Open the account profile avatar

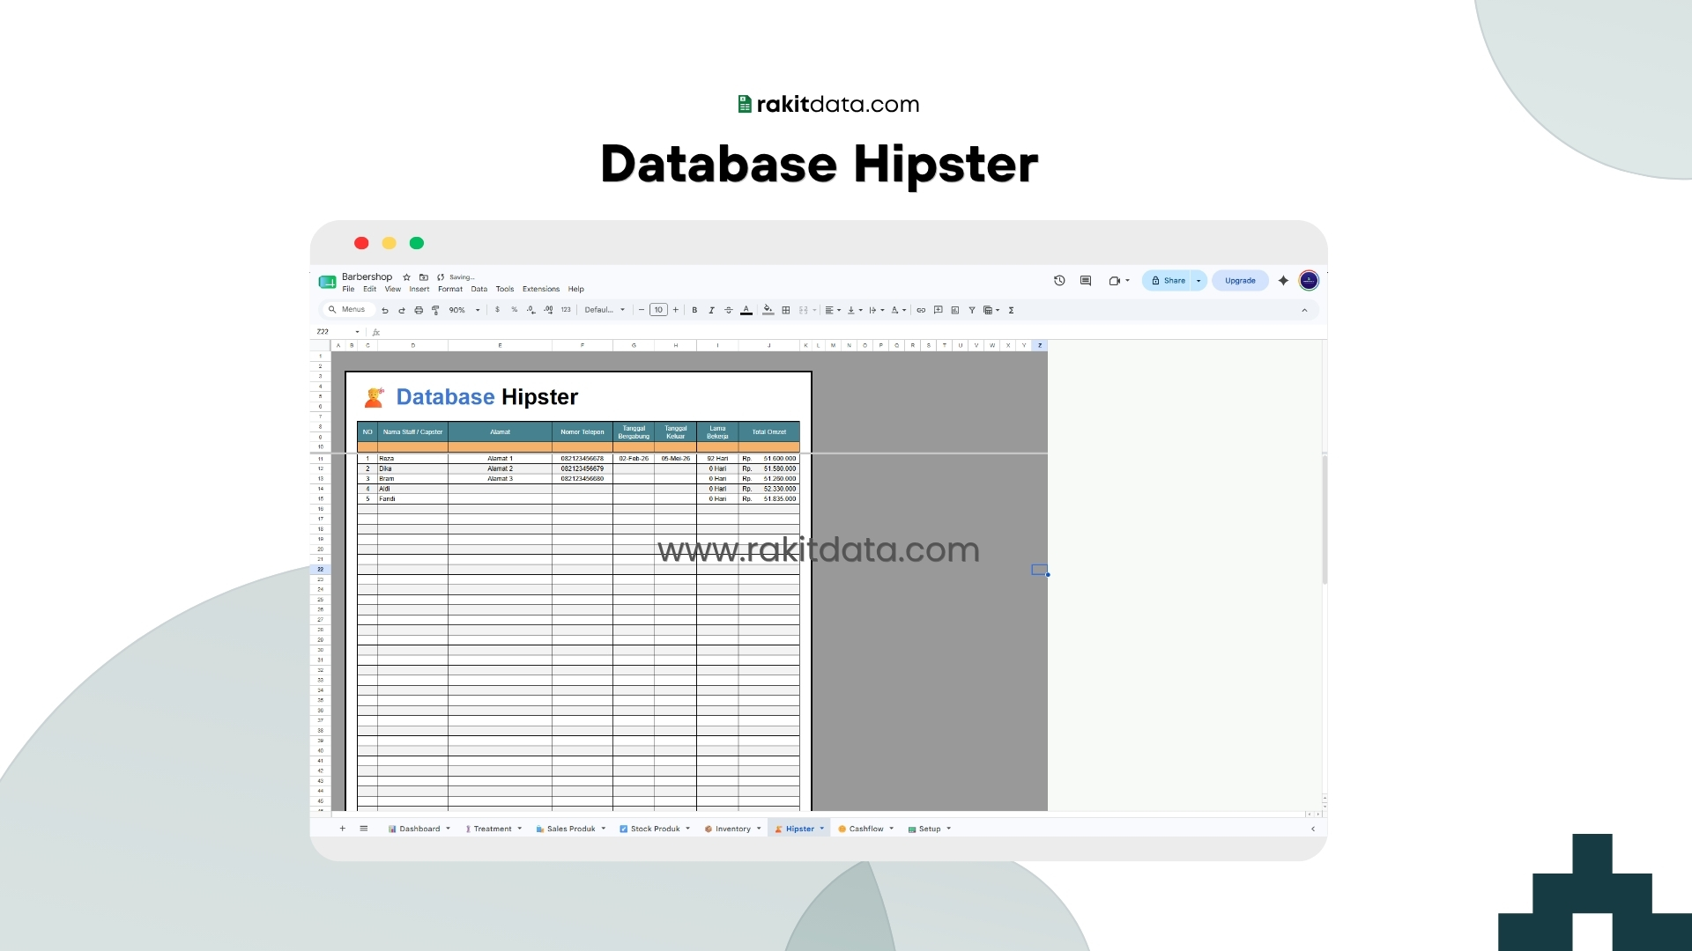[1309, 281]
